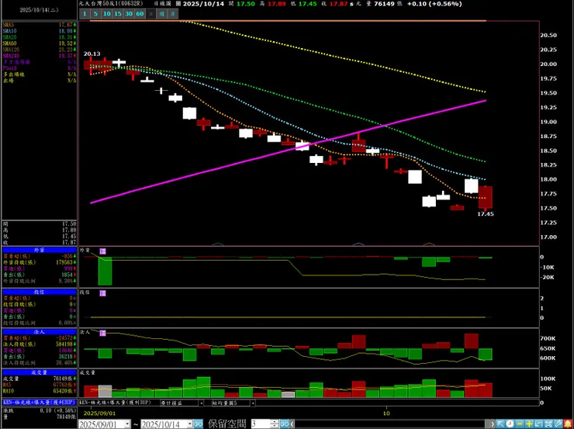Click the 20.13 high price label on chart
Image resolution: width=574 pixels, height=429 pixels.
(92, 54)
